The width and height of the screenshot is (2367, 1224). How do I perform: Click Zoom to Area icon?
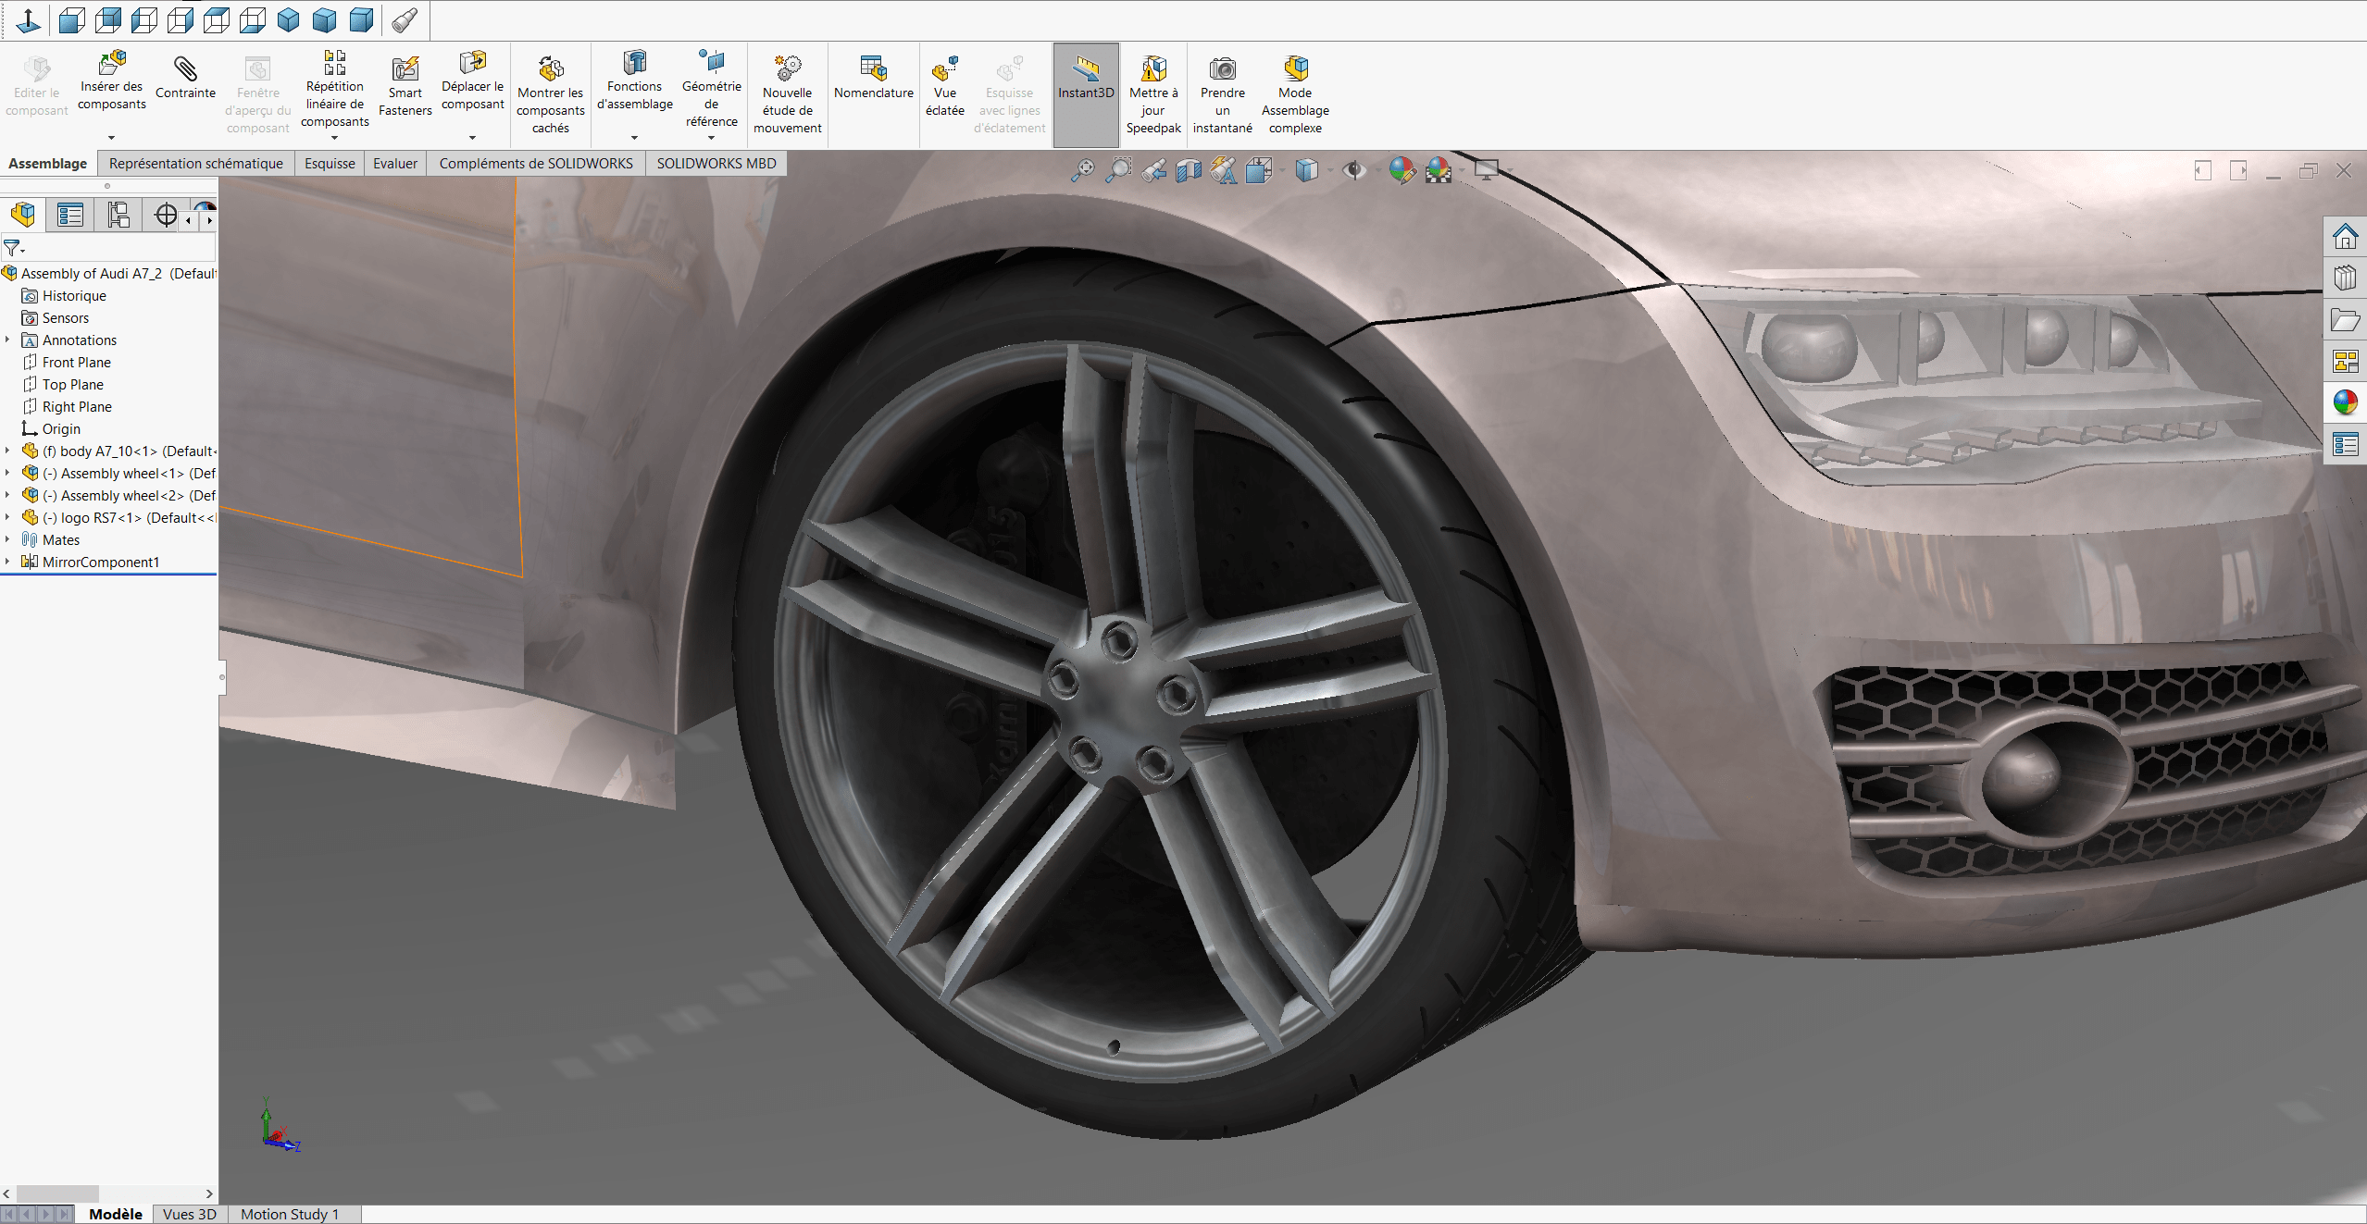tap(1118, 170)
